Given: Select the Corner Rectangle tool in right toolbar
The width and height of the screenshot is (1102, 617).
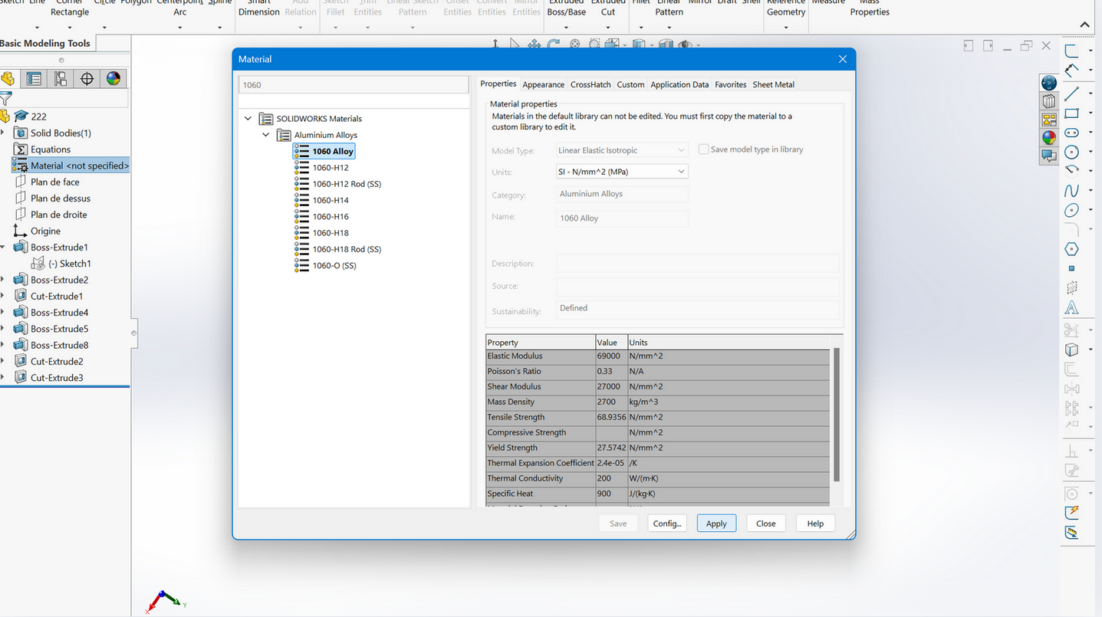Looking at the screenshot, I should pos(1071,113).
